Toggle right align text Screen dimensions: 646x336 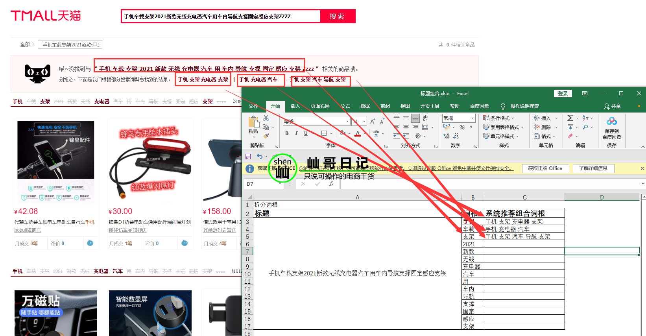pyautogui.click(x=415, y=127)
